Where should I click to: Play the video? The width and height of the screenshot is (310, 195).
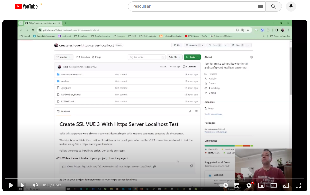[x=11, y=185]
